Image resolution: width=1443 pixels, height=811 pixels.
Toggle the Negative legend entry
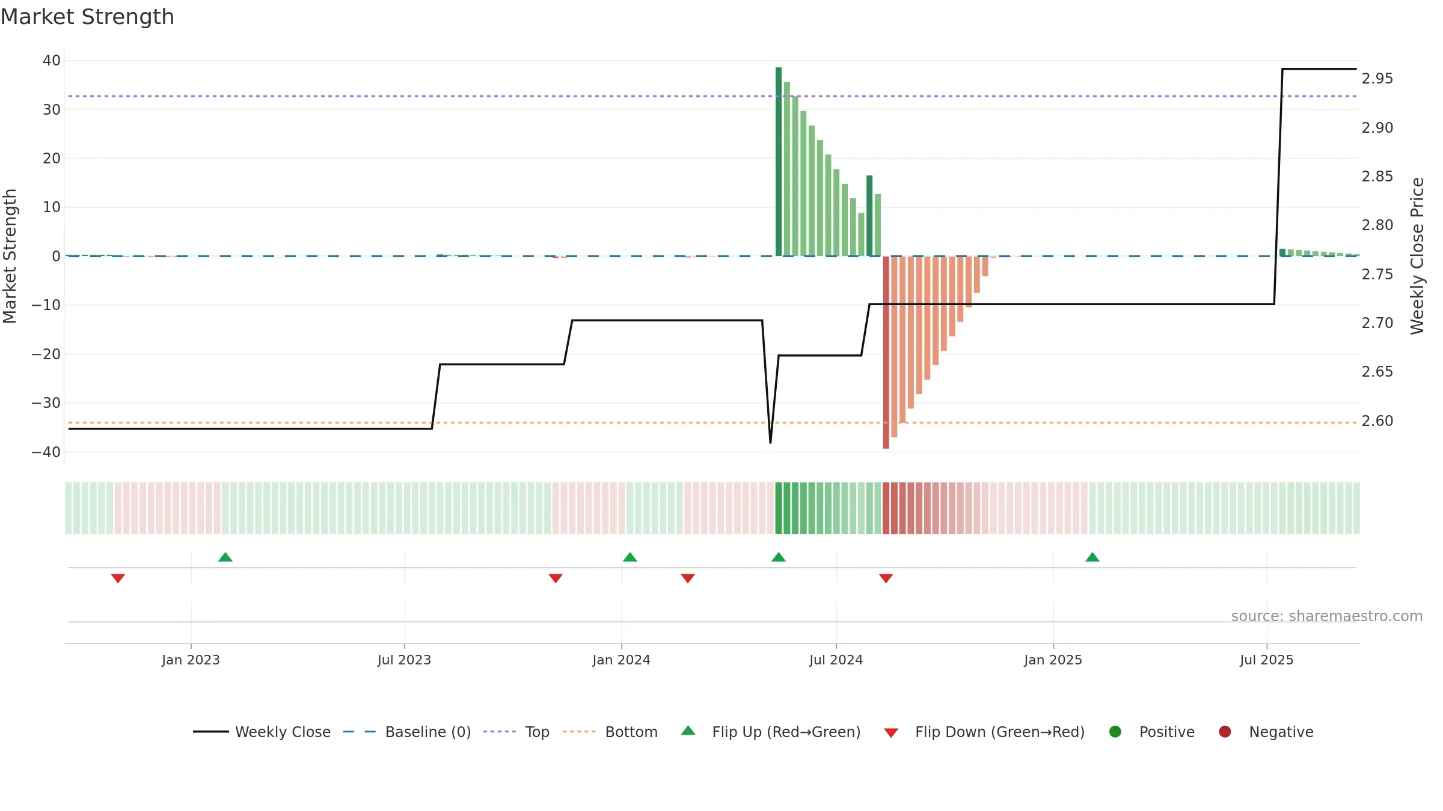(x=1266, y=732)
